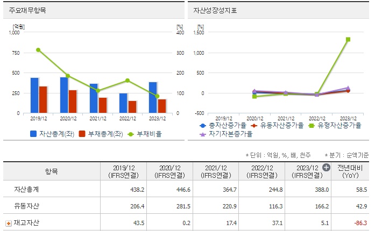
Task: Click 재고자산 value 37.1
Action: pyautogui.click(x=277, y=223)
